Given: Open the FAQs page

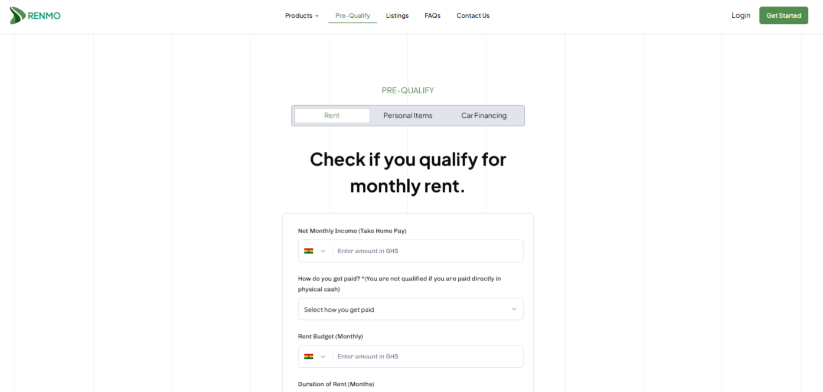Looking at the screenshot, I should click(x=432, y=15).
